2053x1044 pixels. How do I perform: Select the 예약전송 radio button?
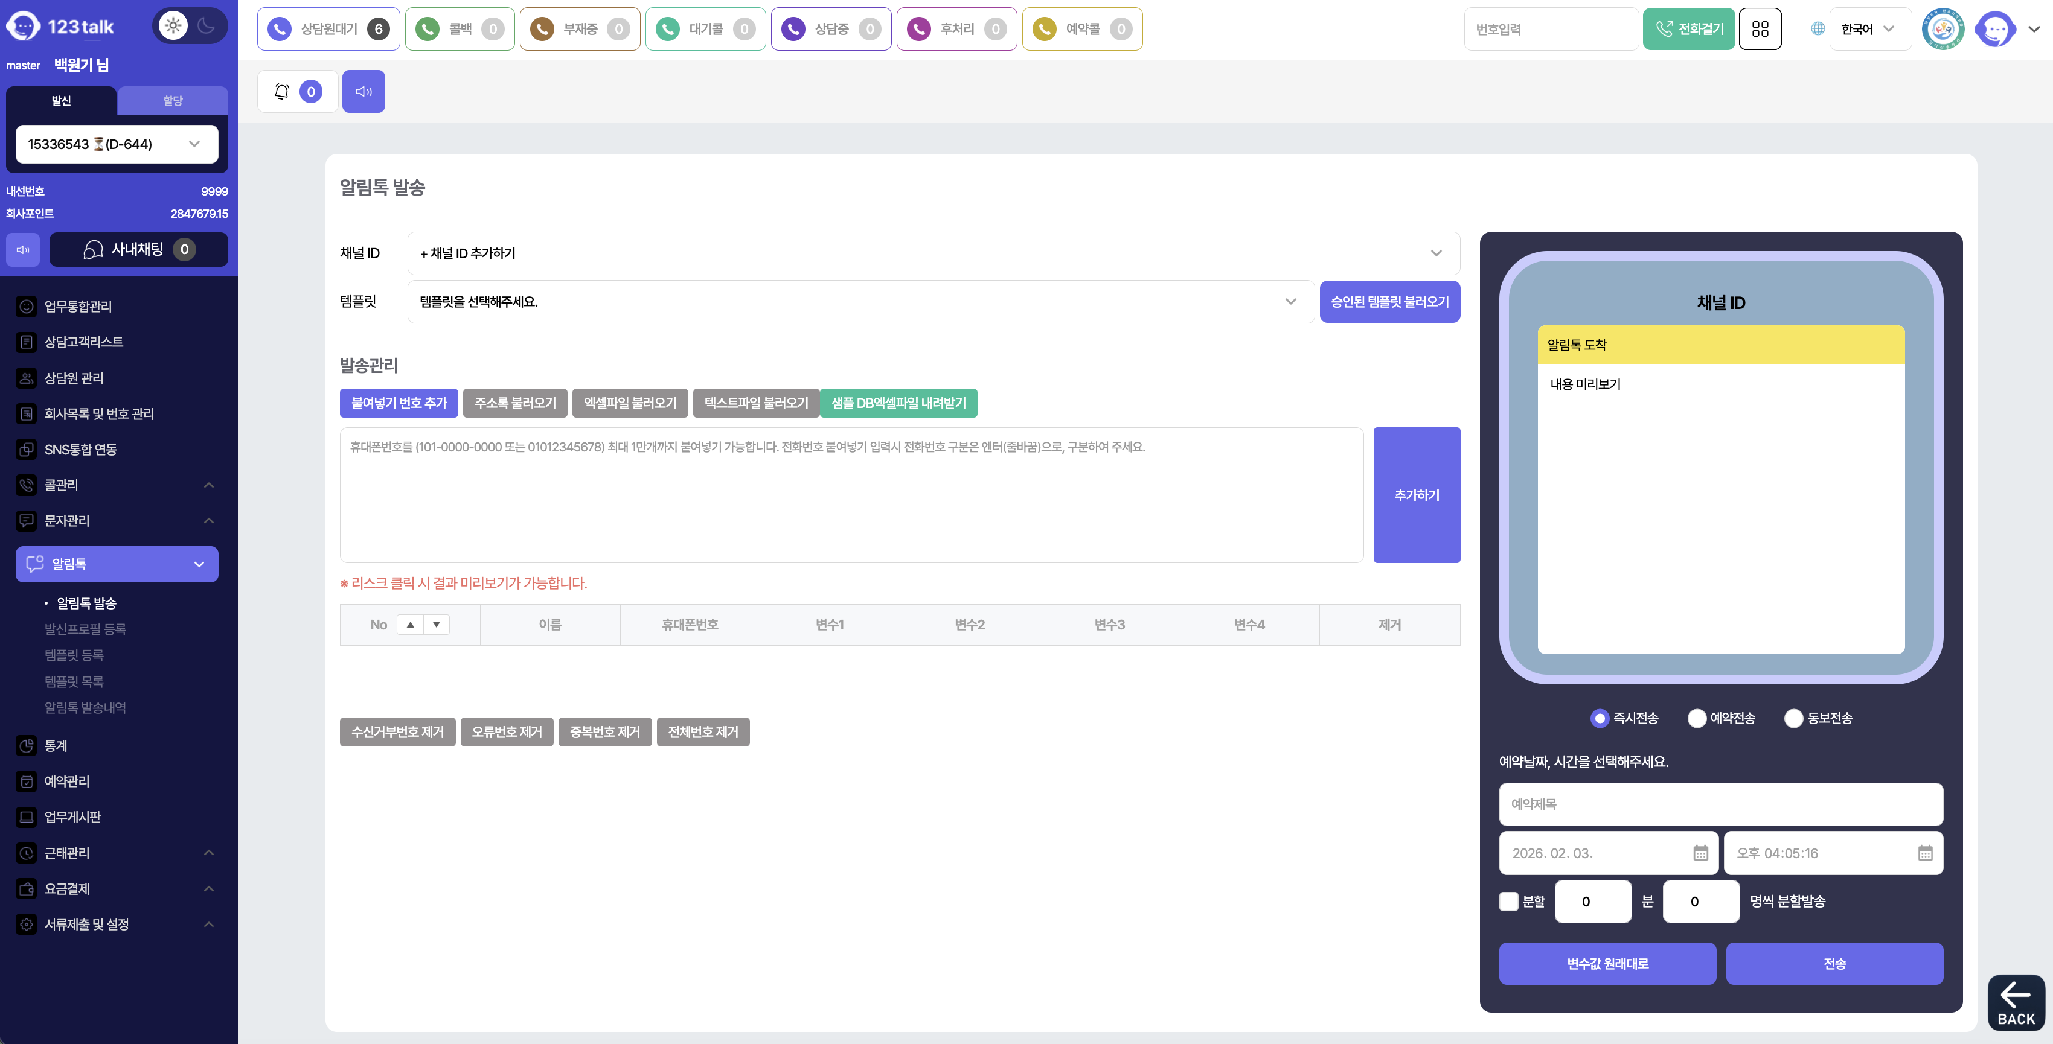click(x=1697, y=718)
